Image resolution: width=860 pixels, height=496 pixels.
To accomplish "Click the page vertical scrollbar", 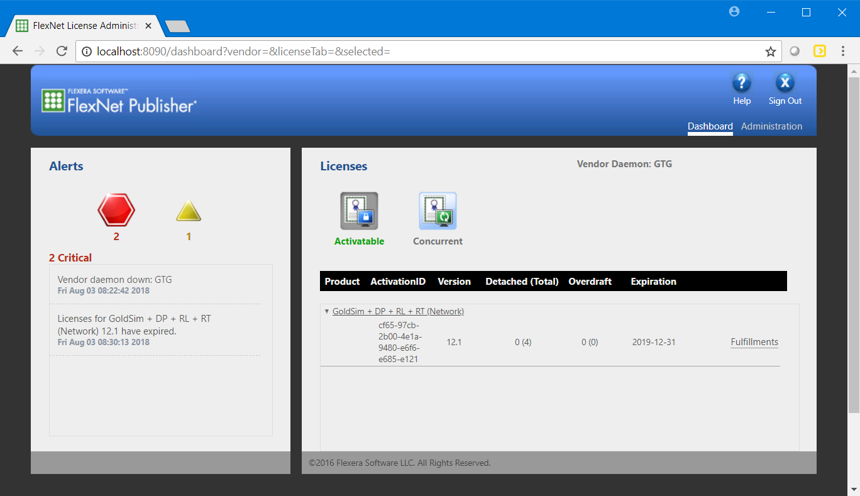I will pos(854,244).
